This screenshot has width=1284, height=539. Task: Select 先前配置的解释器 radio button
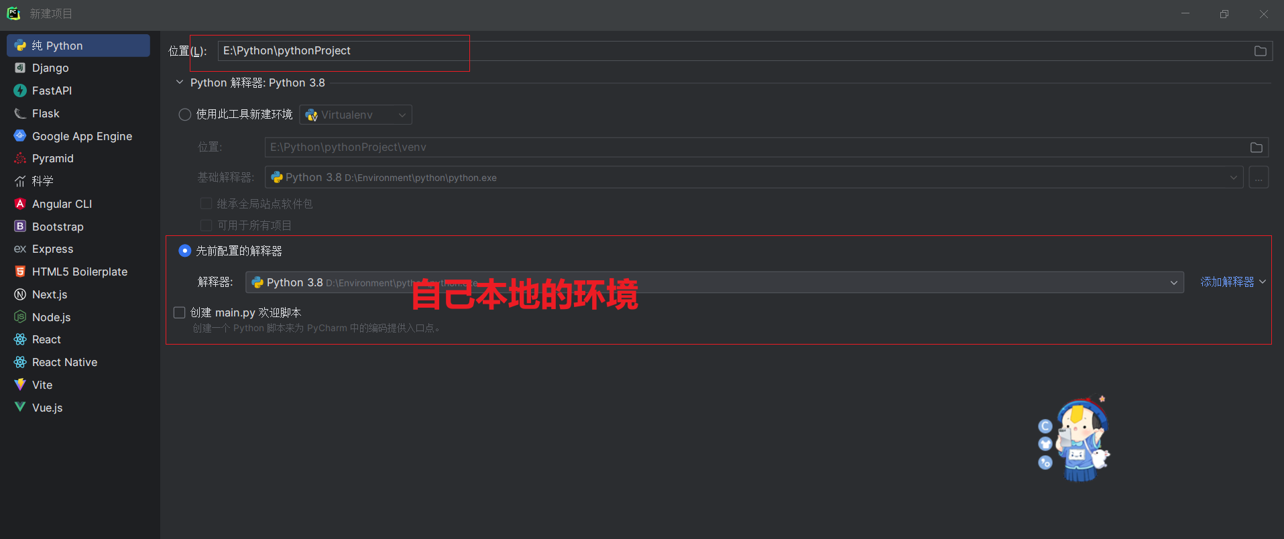185,251
